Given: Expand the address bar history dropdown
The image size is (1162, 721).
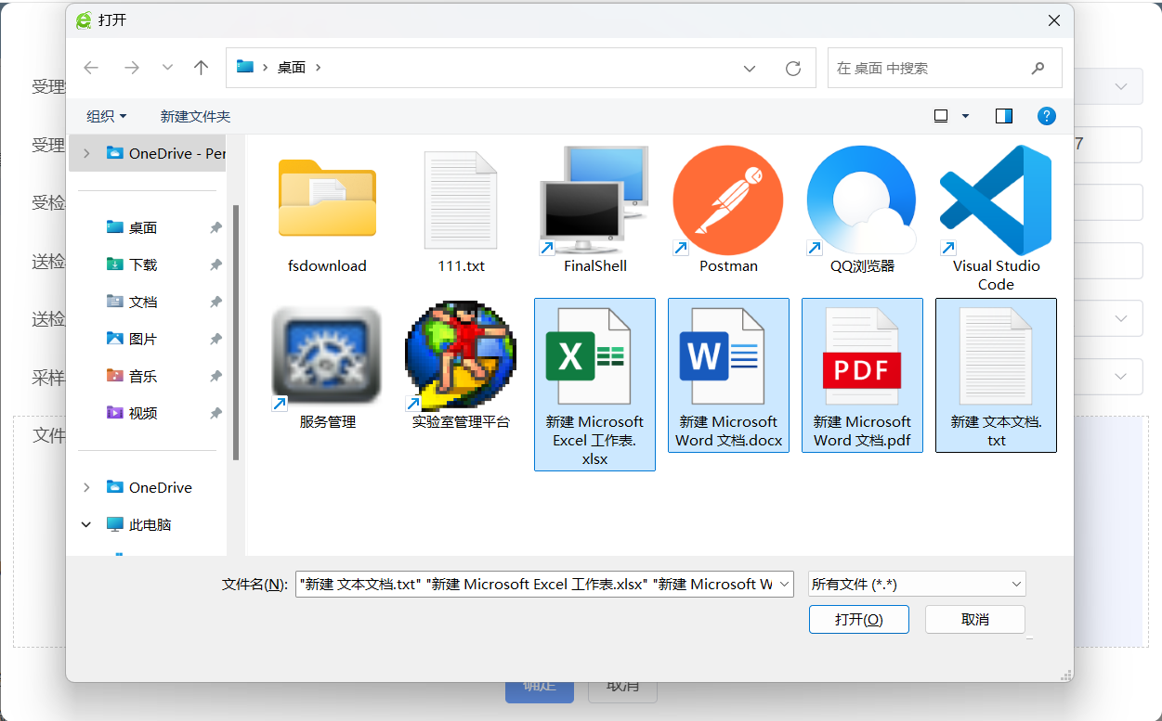Looking at the screenshot, I should [x=751, y=68].
